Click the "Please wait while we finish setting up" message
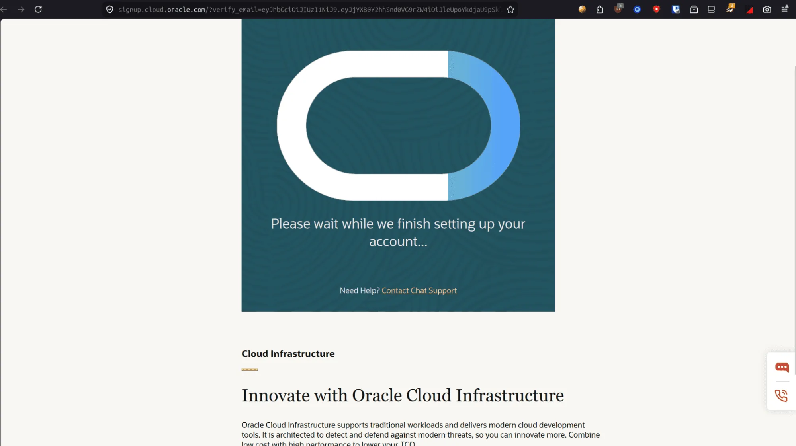The image size is (796, 446). (x=398, y=232)
